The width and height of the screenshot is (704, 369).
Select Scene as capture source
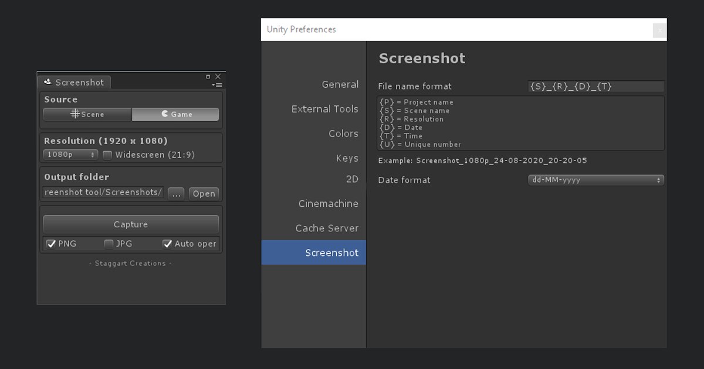[x=87, y=114]
